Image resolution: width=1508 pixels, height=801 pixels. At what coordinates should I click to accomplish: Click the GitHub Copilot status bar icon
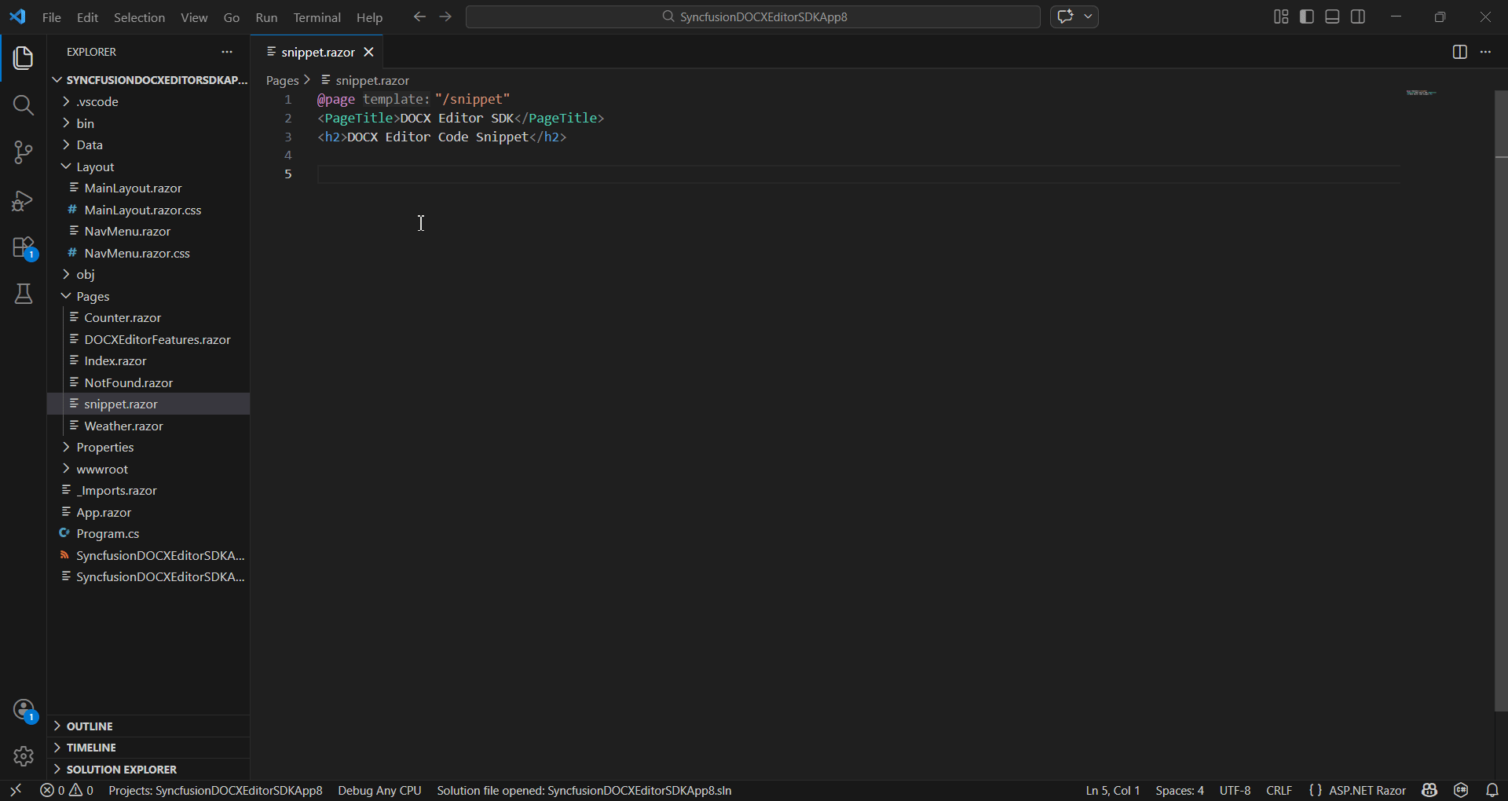click(x=1429, y=790)
